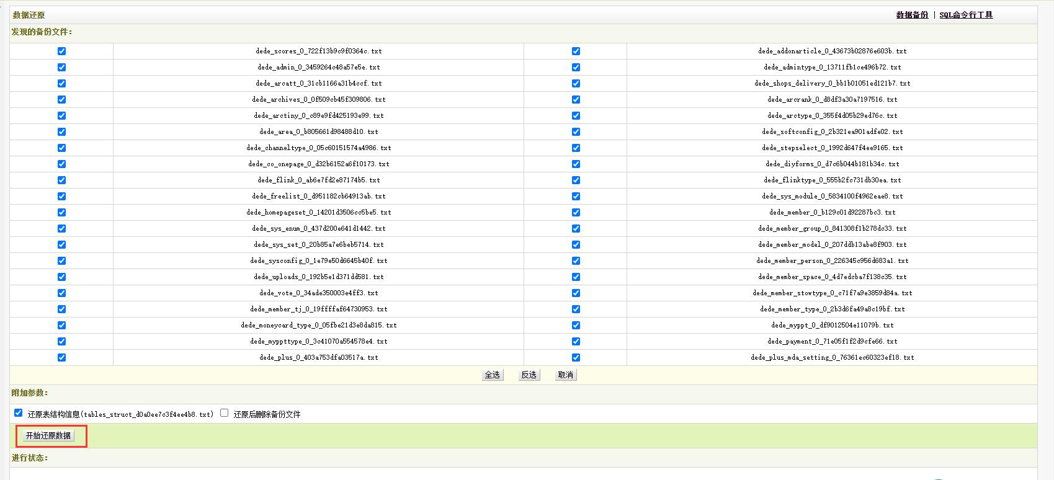Deselect the dede_payment backup file checkbox

click(x=576, y=341)
